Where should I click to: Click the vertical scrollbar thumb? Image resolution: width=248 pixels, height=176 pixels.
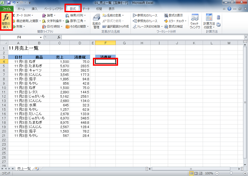[245, 102]
